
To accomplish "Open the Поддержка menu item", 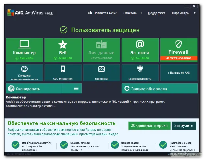I will (156, 13).
